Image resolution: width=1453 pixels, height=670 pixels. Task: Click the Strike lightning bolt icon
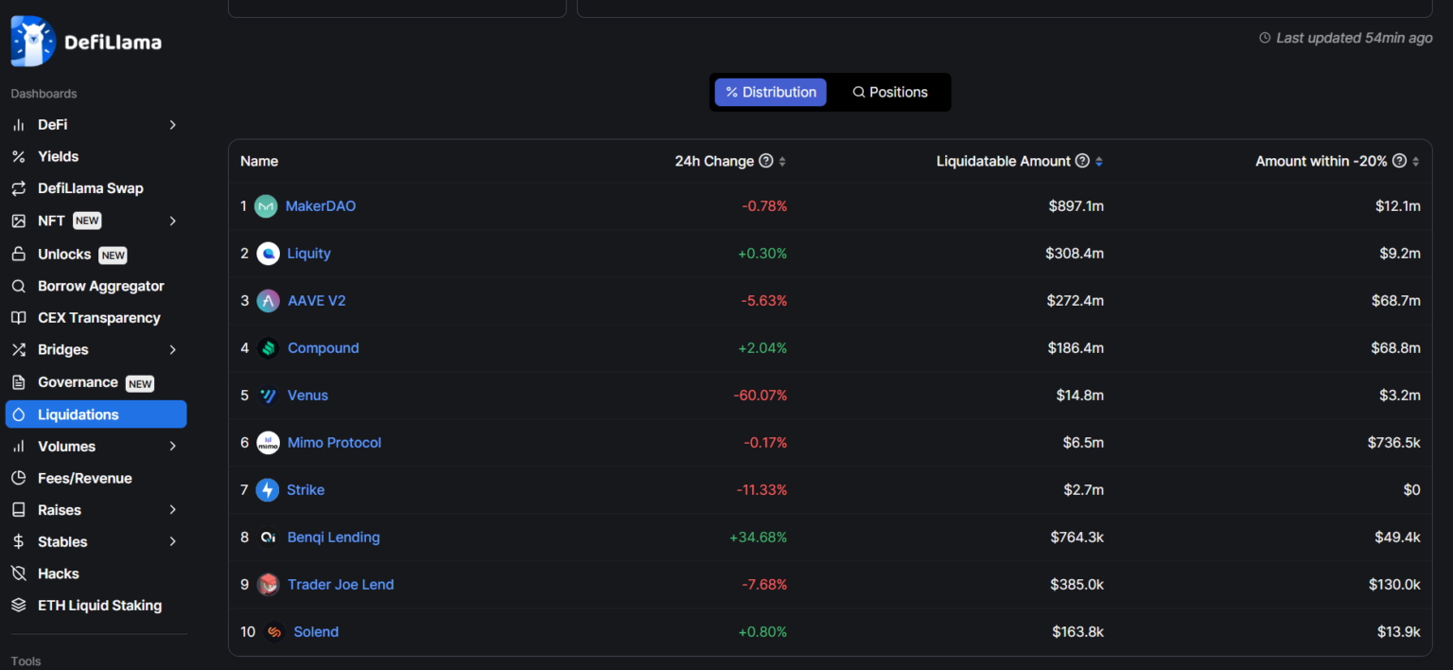tap(268, 490)
